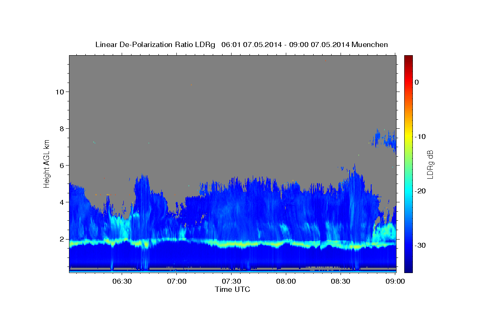Click the colorbar value '-20'
Screen dimensions: 490x327
coord(421,191)
